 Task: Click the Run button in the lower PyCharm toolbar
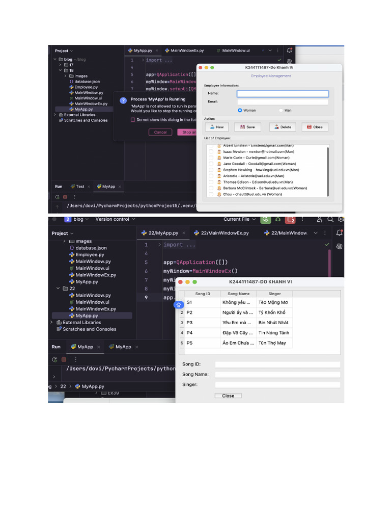coord(265,219)
